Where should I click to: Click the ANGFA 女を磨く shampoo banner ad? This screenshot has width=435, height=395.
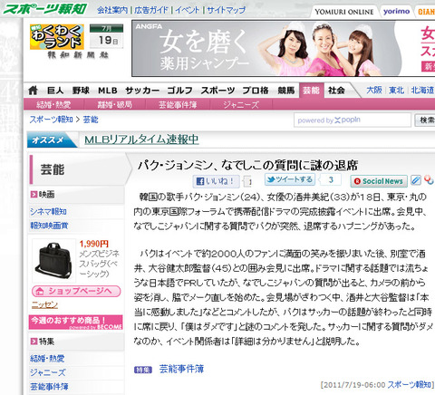(x=284, y=48)
